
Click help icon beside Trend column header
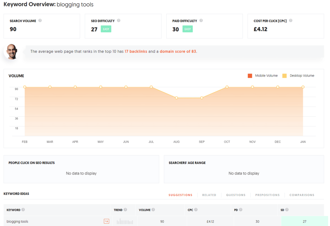pos(125,210)
